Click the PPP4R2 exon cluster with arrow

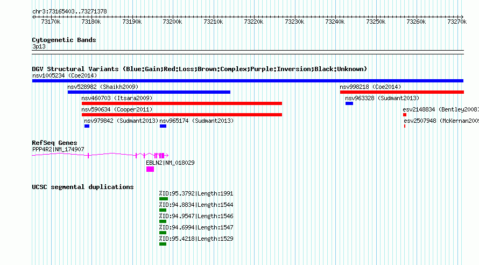coord(161,156)
